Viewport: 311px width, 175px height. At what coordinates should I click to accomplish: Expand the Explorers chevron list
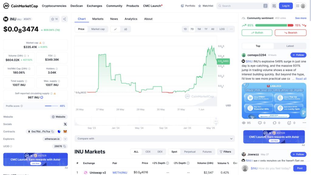point(65,139)
